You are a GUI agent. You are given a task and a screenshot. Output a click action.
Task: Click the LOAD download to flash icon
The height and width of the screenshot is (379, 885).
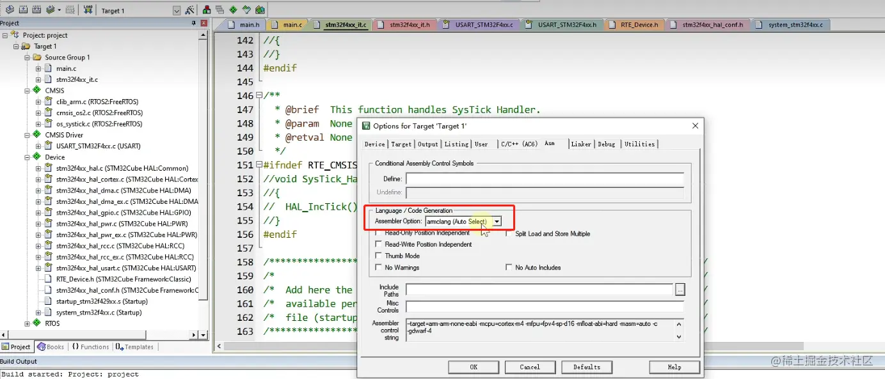(x=88, y=10)
